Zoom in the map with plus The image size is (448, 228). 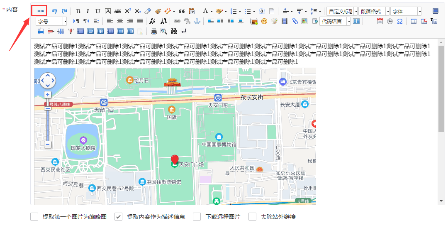tap(48, 95)
